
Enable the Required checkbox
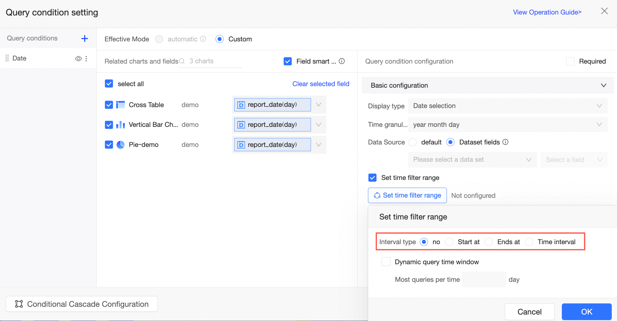pyautogui.click(x=570, y=61)
